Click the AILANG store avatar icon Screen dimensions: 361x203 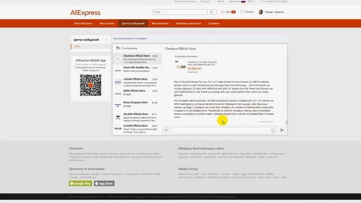pos(118,117)
